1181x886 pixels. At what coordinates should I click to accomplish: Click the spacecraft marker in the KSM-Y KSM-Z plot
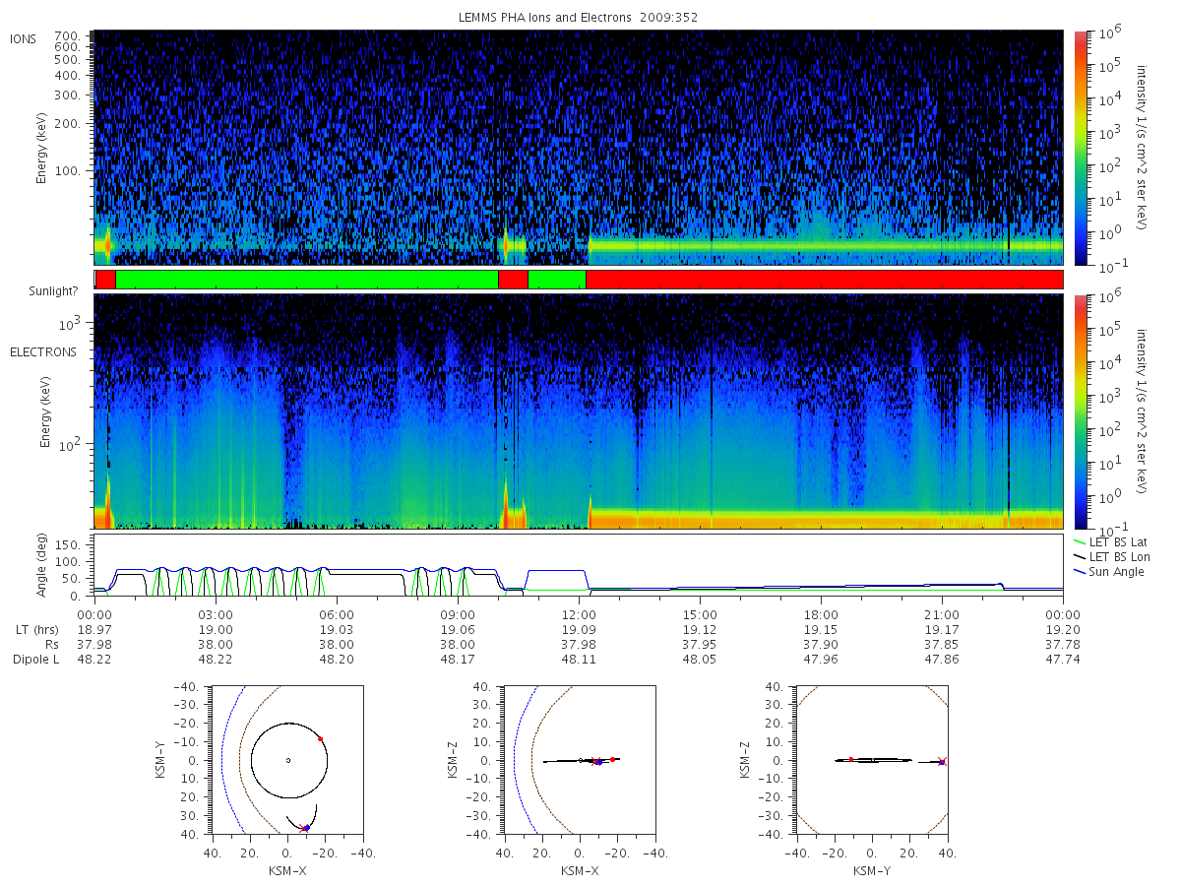click(x=942, y=761)
